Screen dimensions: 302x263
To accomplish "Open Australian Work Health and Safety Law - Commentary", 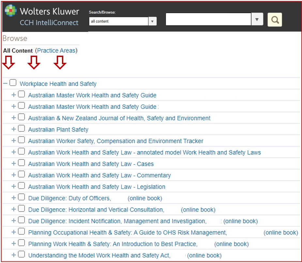I will click(x=99, y=175).
